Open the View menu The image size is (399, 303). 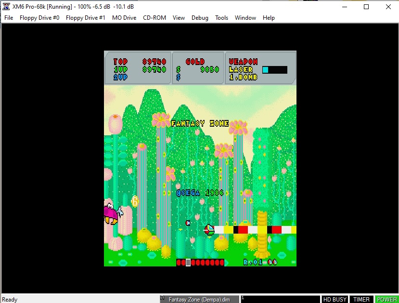179,18
